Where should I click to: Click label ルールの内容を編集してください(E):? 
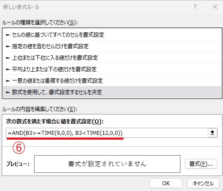[39, 109]
